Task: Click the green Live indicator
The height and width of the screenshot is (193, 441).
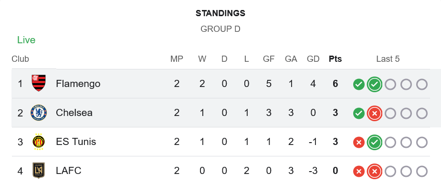Action: (x=26, y=40)
